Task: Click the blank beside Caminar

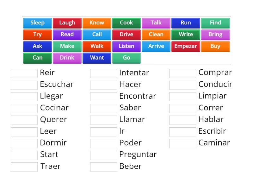Action: click(182, 143)
